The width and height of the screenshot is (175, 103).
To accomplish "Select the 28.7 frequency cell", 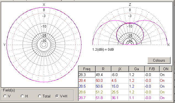I will (x=87, y=98).
